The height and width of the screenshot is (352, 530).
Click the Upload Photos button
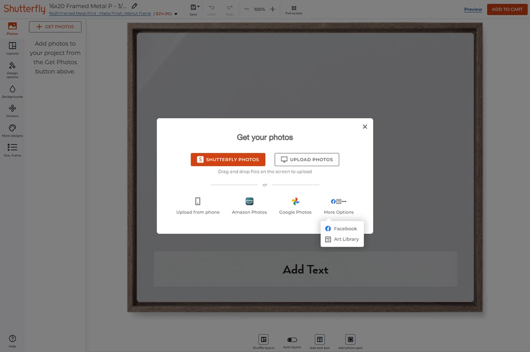(x=307, y=159)
